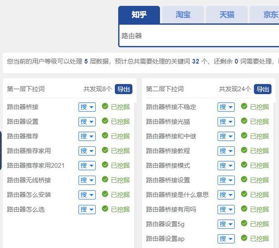The height and width of the screenshot is (248, 279).
Task: Click the green check icon beside 路由器桥接光猫
Action: [x=244, y=121]
